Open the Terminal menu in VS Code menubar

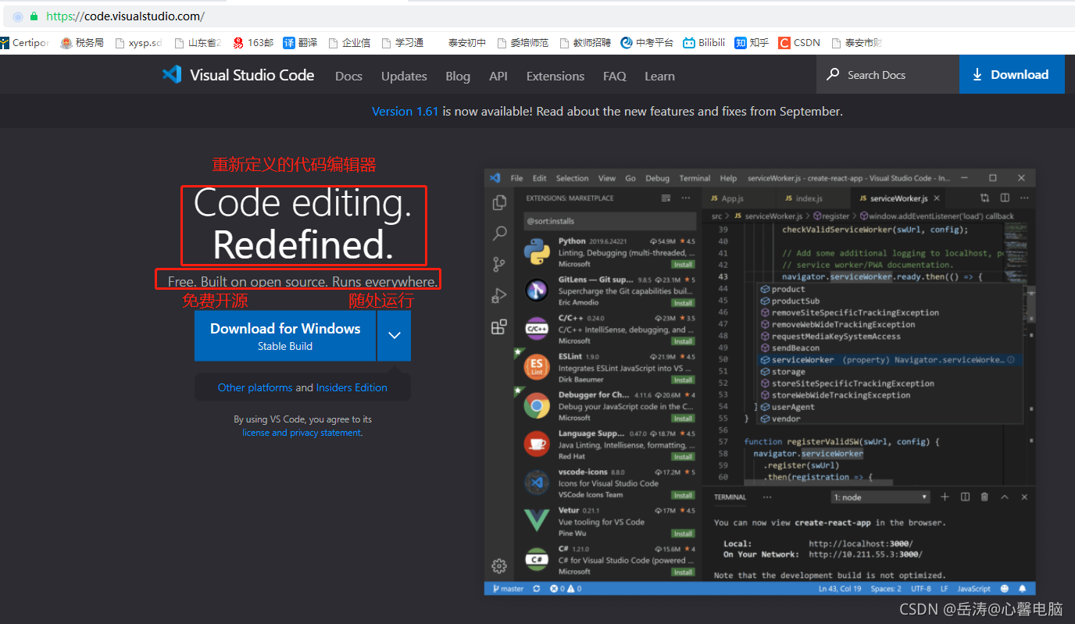[x=695, y=178]
